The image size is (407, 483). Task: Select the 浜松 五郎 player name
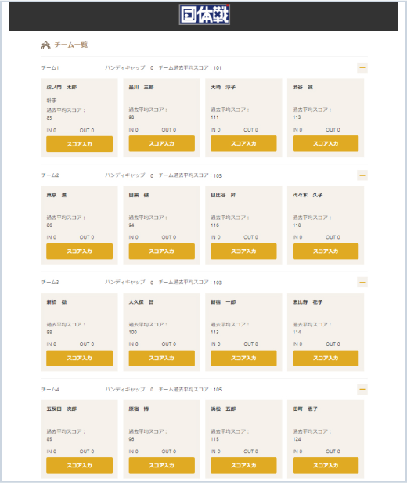223,409
